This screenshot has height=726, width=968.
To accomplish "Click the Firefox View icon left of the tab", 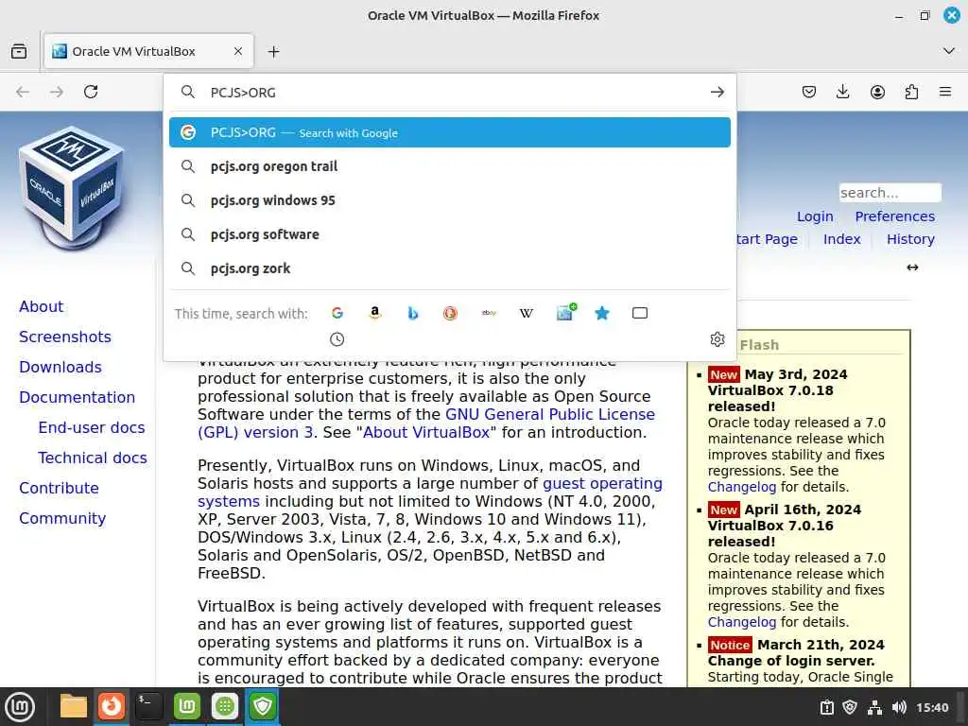I will point(19,51).
